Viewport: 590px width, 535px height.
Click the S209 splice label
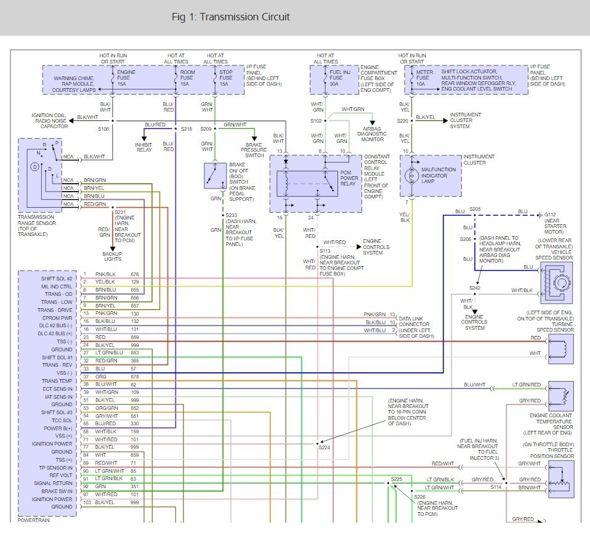tap(206, 129)
